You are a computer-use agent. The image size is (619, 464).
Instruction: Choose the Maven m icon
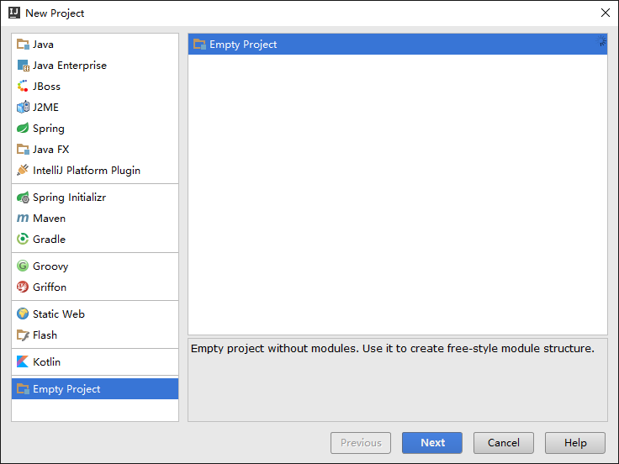click(x=23, y=218)
